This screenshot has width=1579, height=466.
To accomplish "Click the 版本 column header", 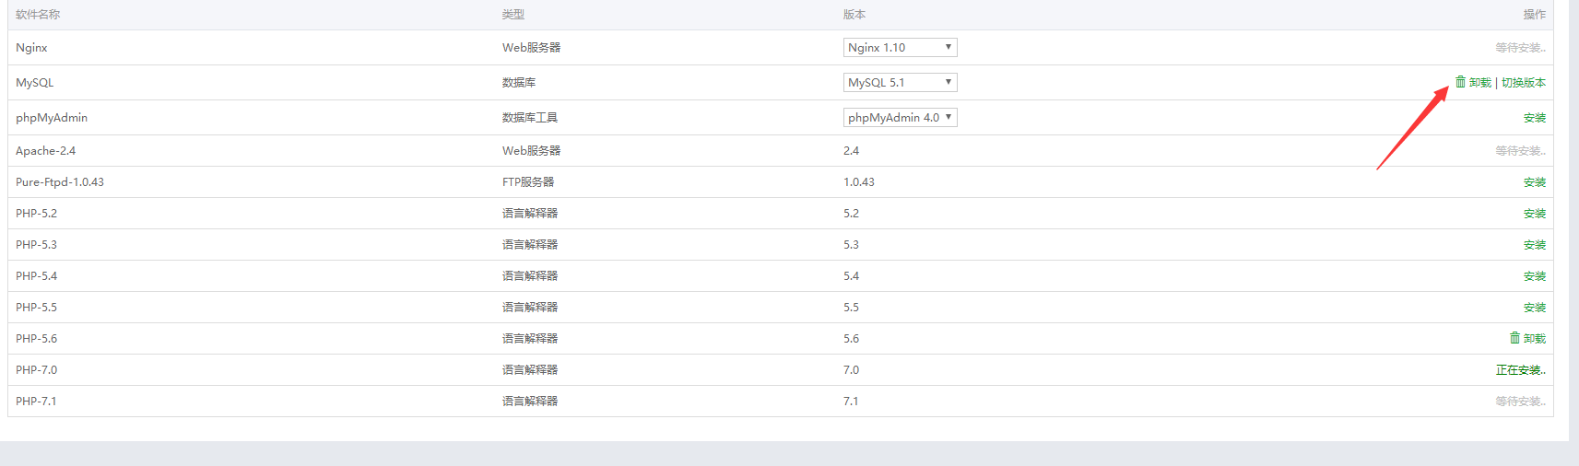I will [854, 15].
